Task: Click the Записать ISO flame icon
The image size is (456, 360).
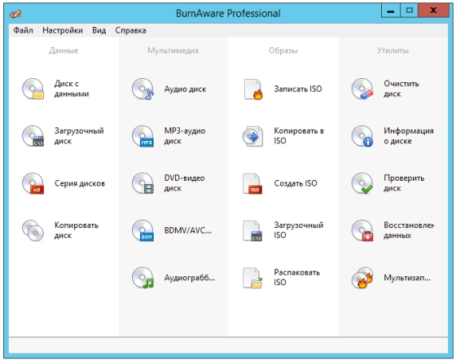Action: tap(252, 90)
